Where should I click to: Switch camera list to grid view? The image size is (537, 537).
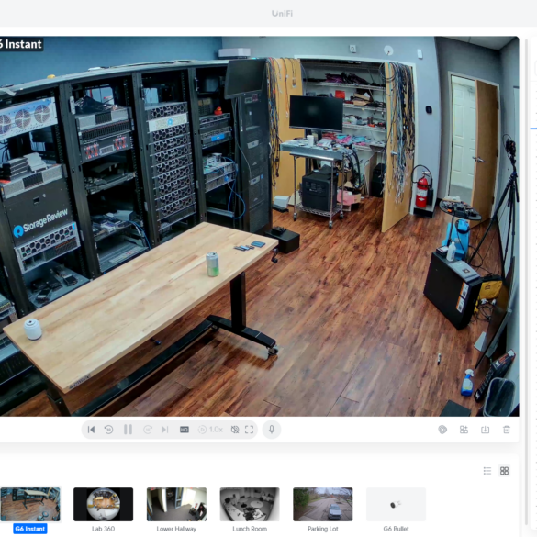click(504, 471)
